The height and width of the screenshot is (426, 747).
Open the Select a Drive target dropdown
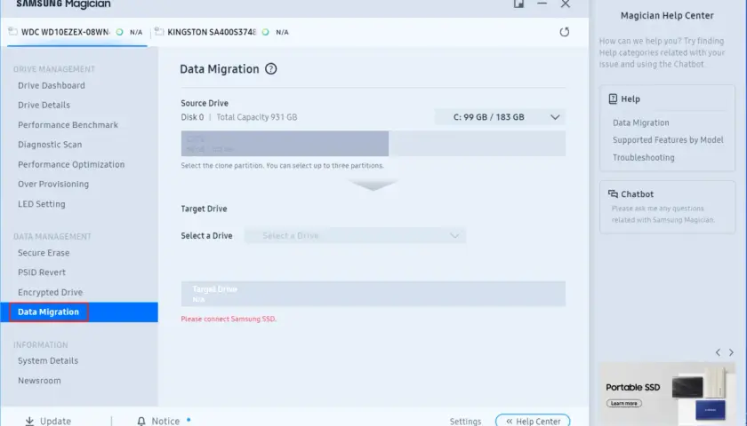pyautogui.click(x=356, y=235)
